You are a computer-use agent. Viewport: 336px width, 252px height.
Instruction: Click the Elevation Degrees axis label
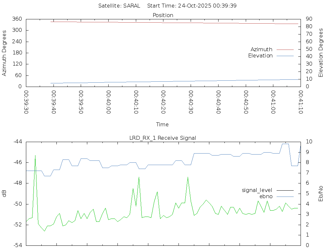tap(321, 53)
